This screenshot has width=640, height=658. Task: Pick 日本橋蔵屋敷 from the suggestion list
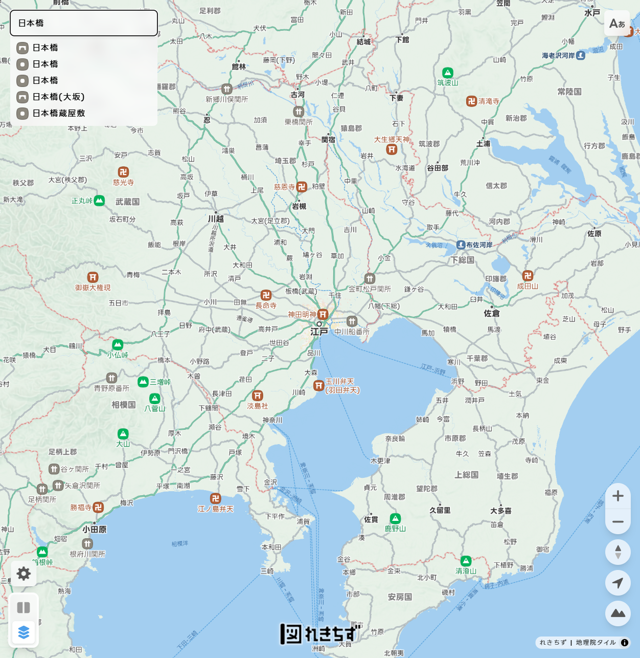coord(58,113)
